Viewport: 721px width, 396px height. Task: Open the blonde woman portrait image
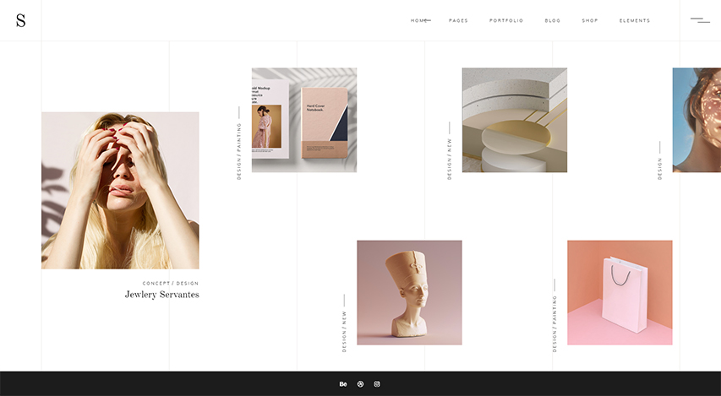click(x=120, y=190)
